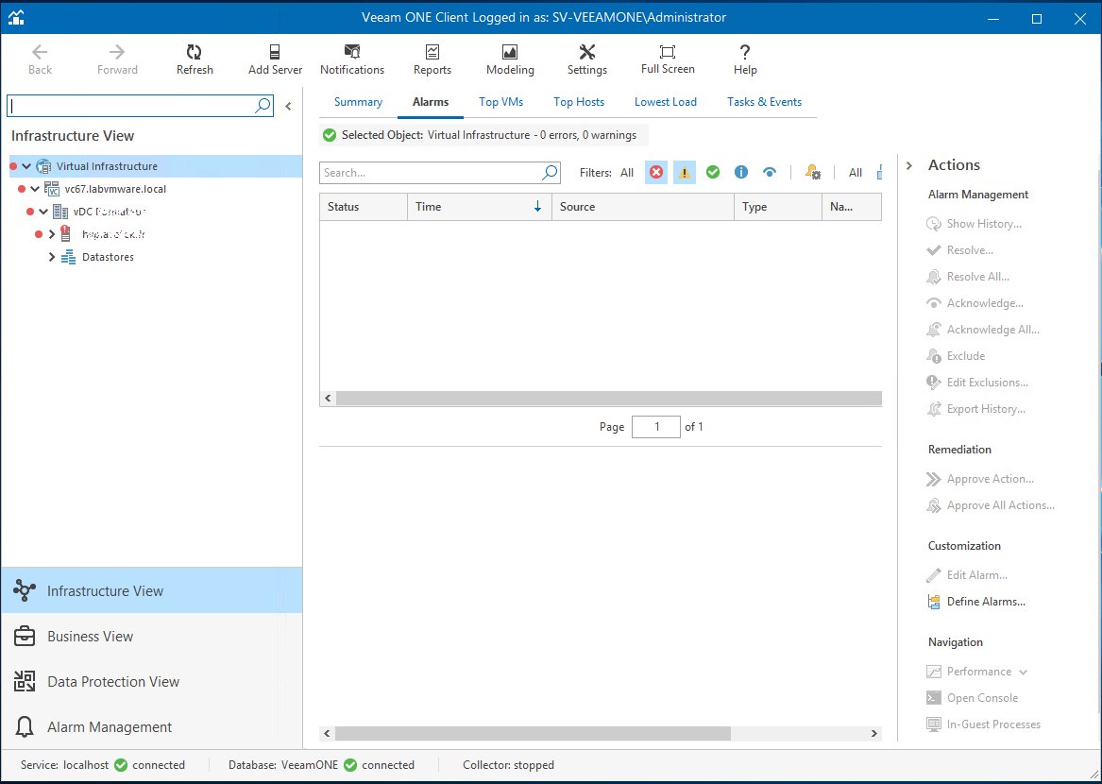The height and width of the screenshot is (784, 1102).
Task: Open Help from toolbar
Action: click(x=745, y=60)
